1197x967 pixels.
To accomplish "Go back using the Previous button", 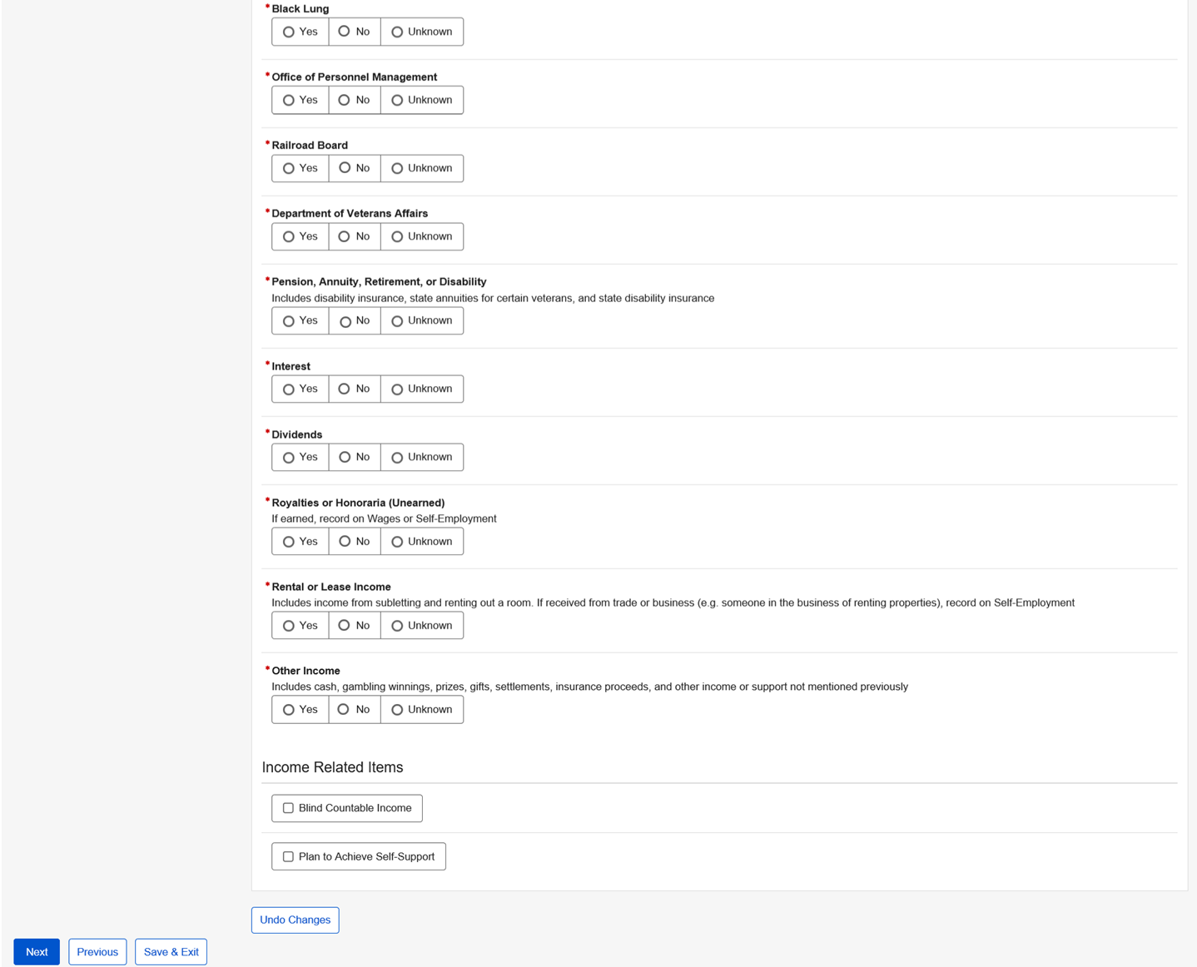I will 97,952.
